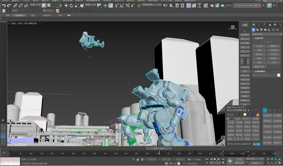The width and height of the screenshot is (283, 166).
Task: Open the Civil View menu
Action: [x=167, y=1]
